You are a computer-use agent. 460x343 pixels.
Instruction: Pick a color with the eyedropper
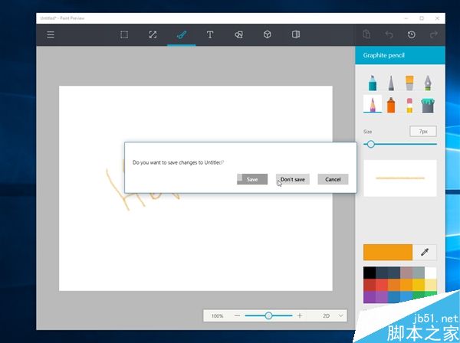425,252
